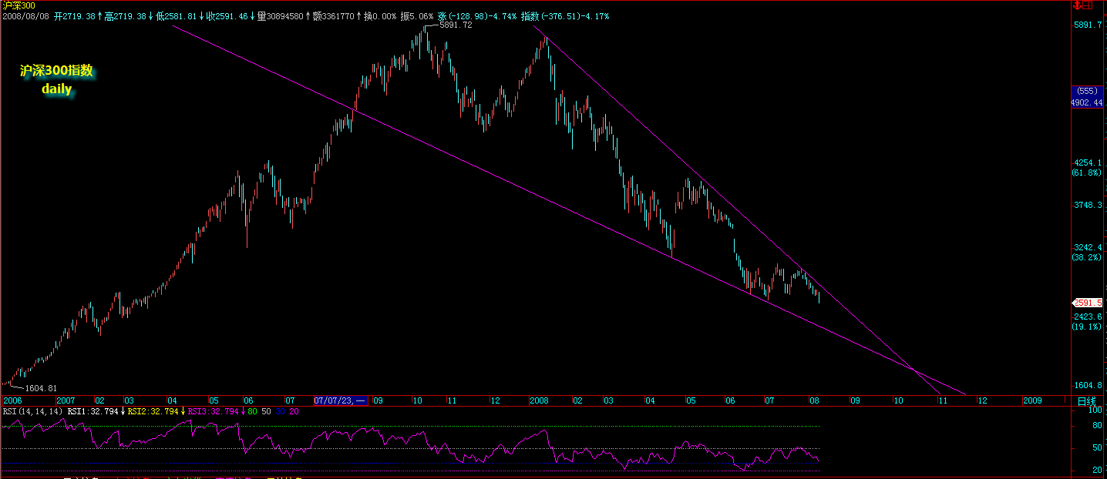Click the (61.8%) retracement label

tap(1087, 173)
